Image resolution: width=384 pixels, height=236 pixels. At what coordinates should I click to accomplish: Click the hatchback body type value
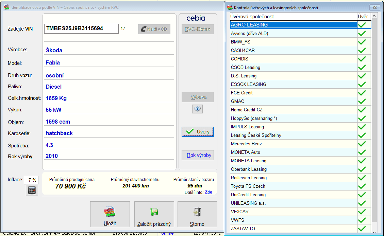click(59, 133)
